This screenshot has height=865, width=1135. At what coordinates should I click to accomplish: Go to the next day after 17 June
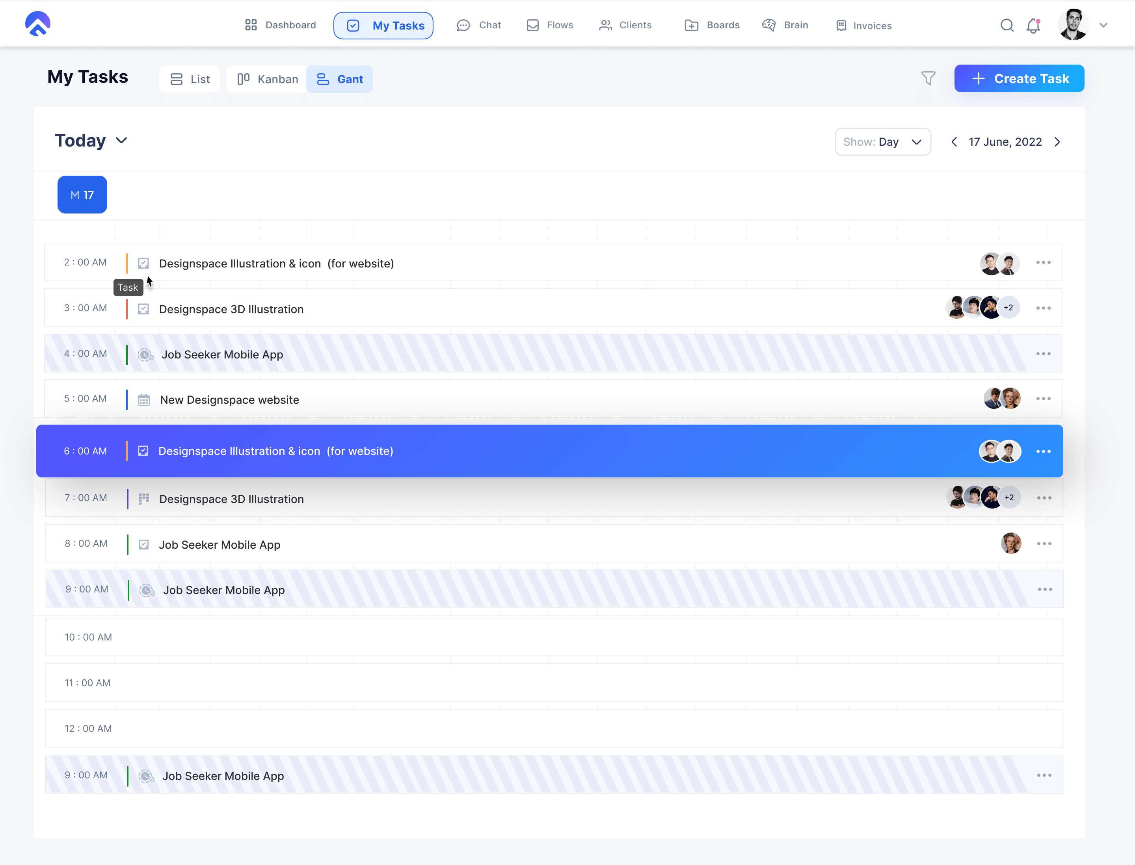(1057, 141)
